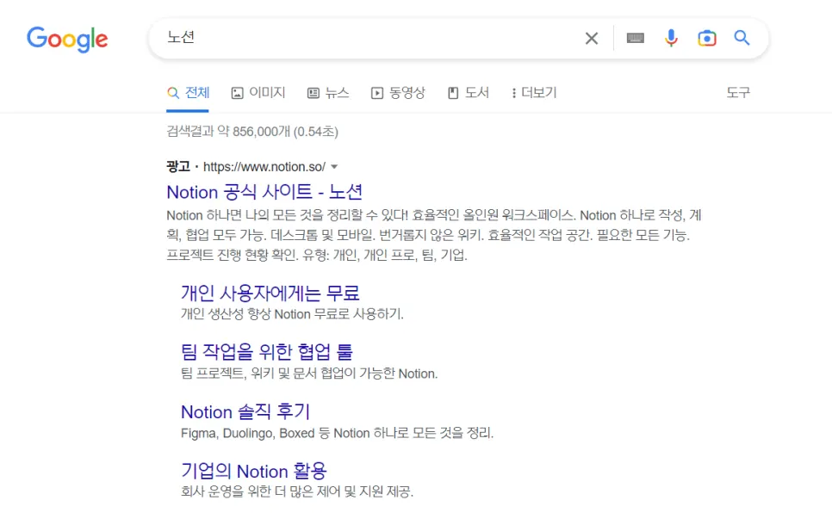This screenshot has height=525, width=832.
Task: Click the 광고 label
Action: click(x=178, y=166)
